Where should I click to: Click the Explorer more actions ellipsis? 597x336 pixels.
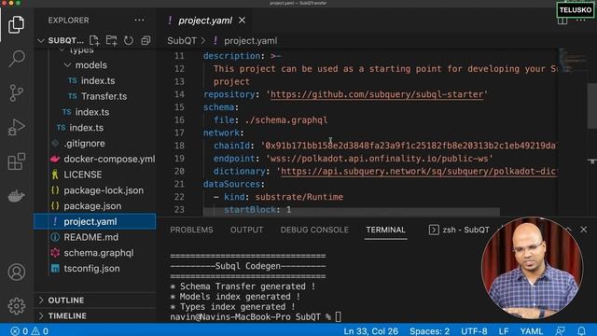139,21
